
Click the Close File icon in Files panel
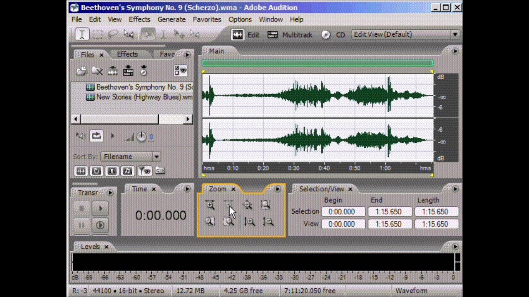(x=97, y=71)
